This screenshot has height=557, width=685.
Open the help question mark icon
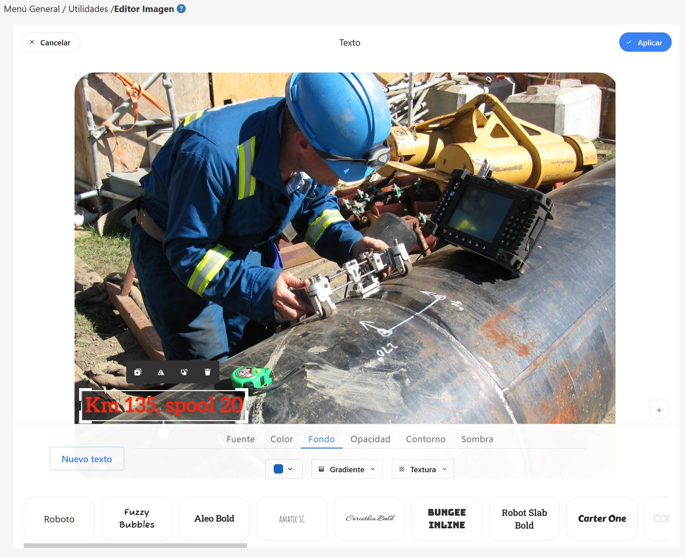coord(181,9)
